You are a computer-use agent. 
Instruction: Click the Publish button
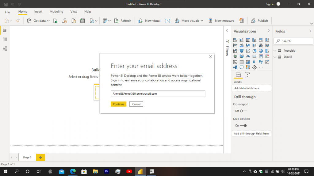pos(259,21)
